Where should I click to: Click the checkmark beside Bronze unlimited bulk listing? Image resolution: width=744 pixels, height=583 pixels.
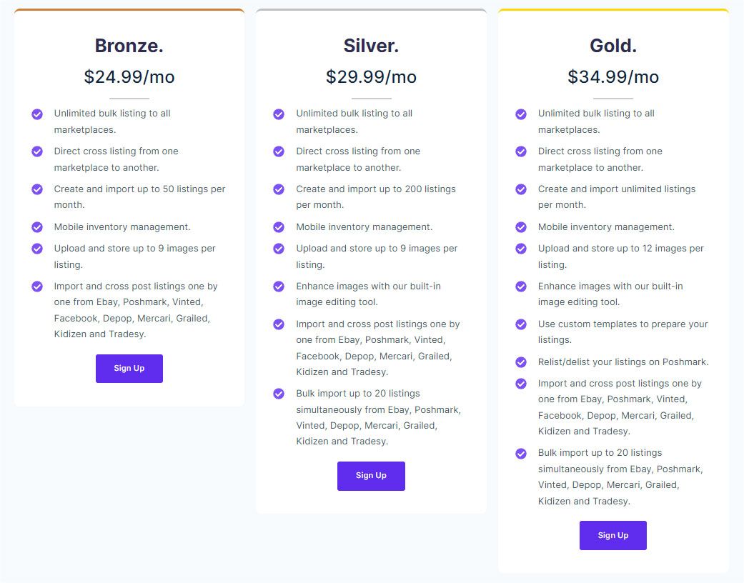(x=37, y=114)
